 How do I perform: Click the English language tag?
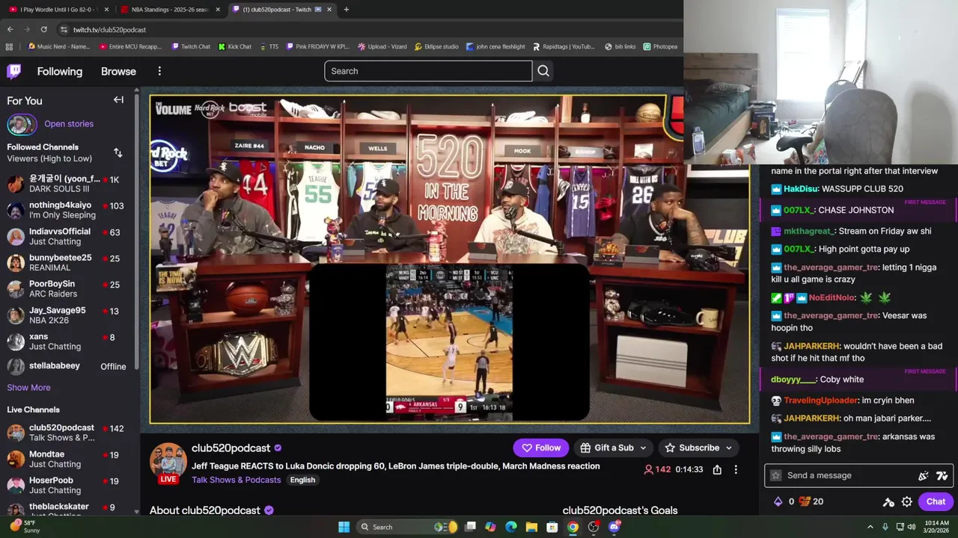(302, 480)
